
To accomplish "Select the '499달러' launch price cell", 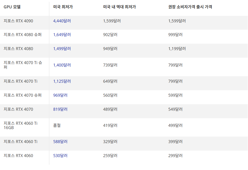I will tap(175, 126).
